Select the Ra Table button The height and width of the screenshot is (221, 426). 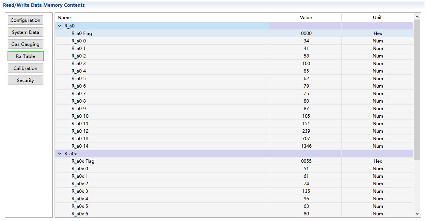25,56
